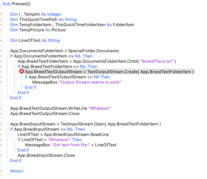
Task: Click the Sub Pressed() declaration line
Action: tap(16, 4)
